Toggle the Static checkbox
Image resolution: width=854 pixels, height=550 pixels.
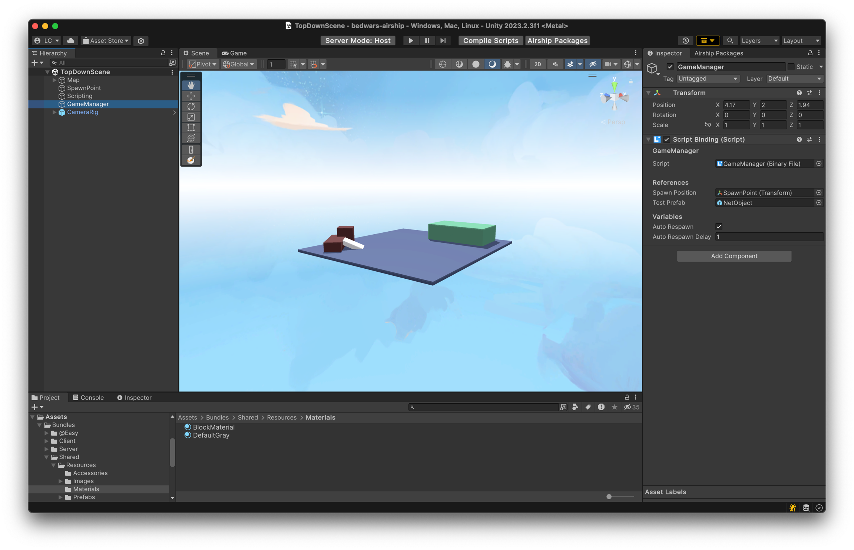click(791, 67)
